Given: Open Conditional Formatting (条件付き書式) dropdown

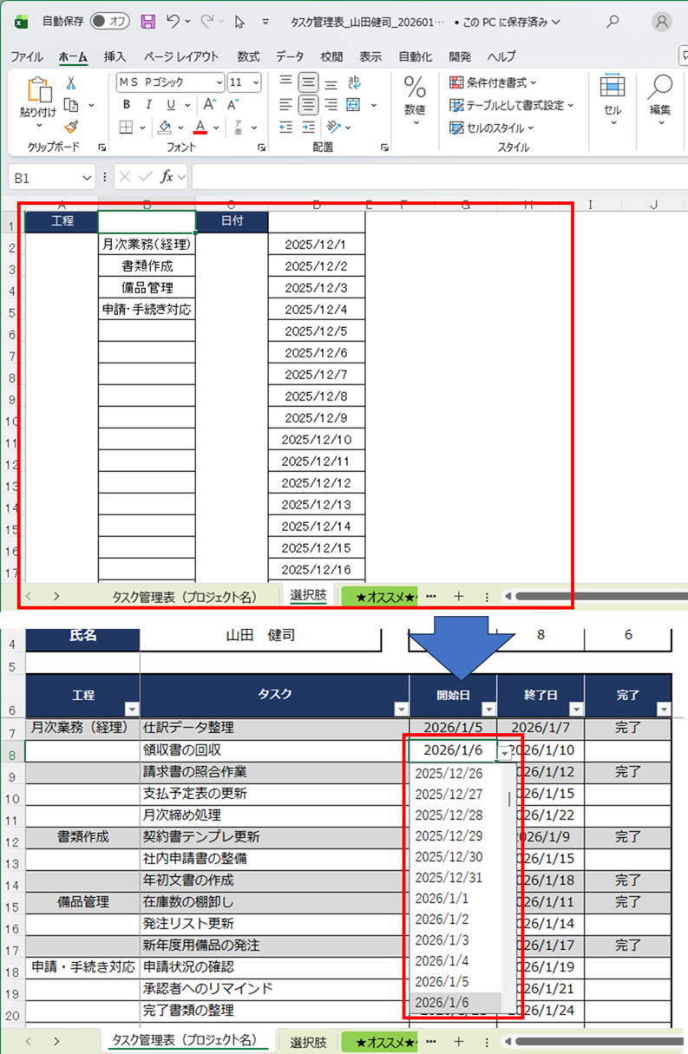Looking at the screenshot, I should click(494, 82).
